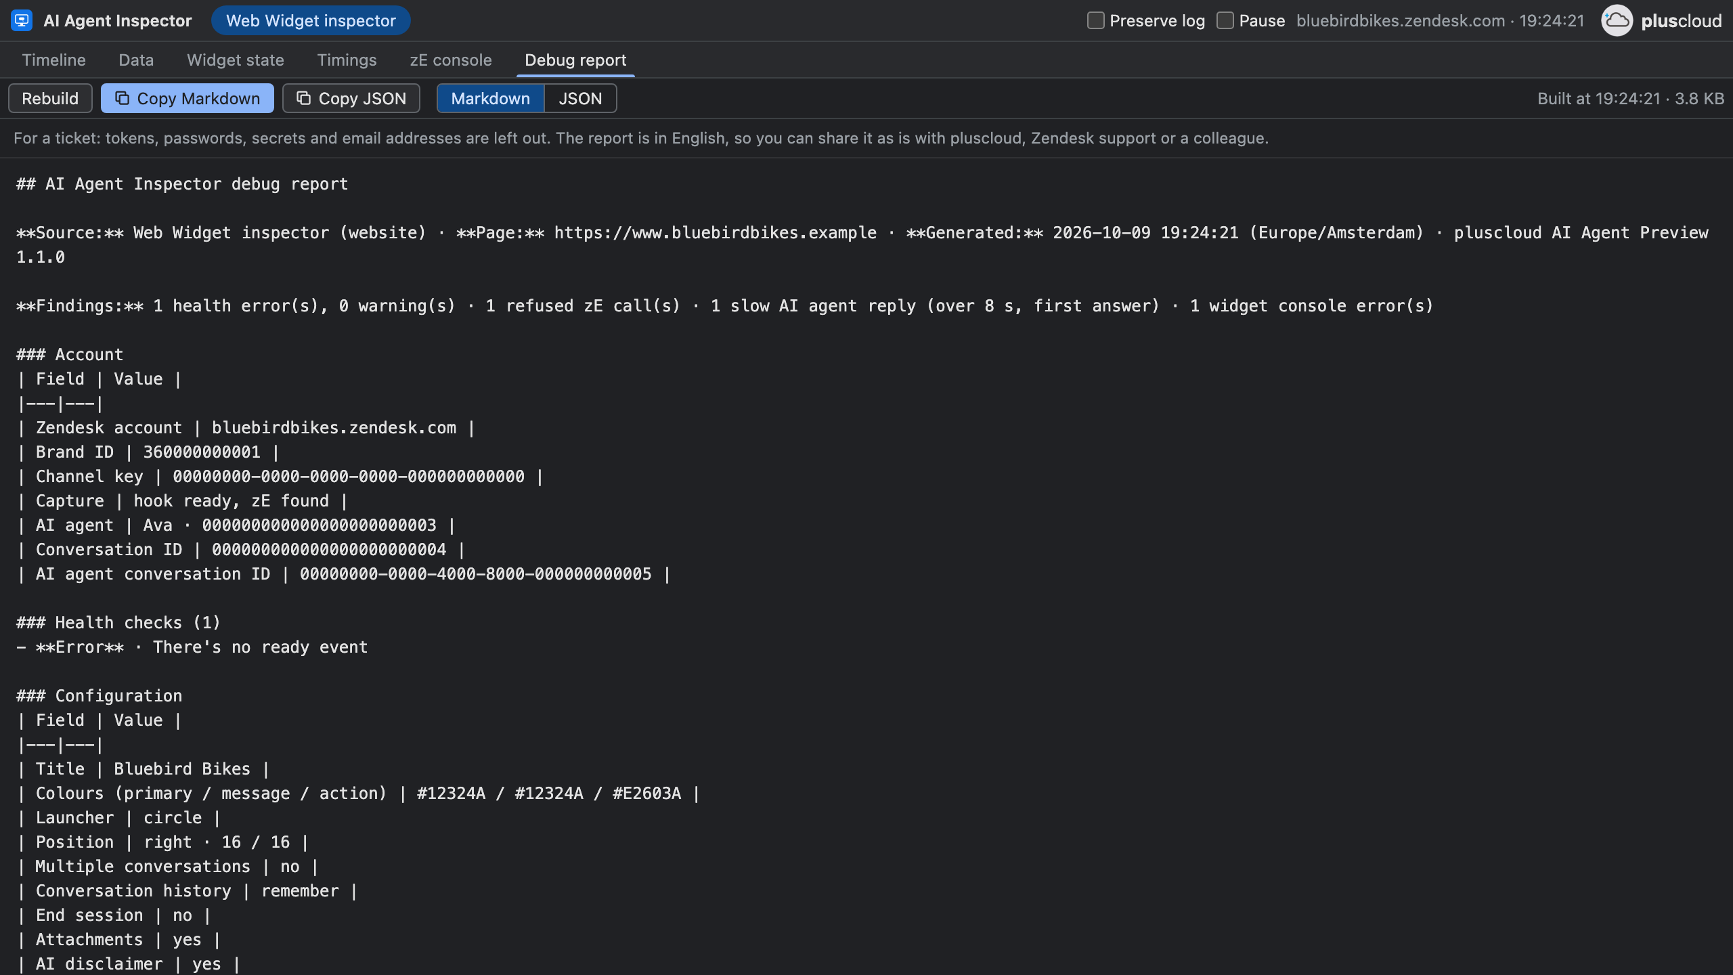Click the Brand ID 360000000001 row

click(x=148, y=452)
